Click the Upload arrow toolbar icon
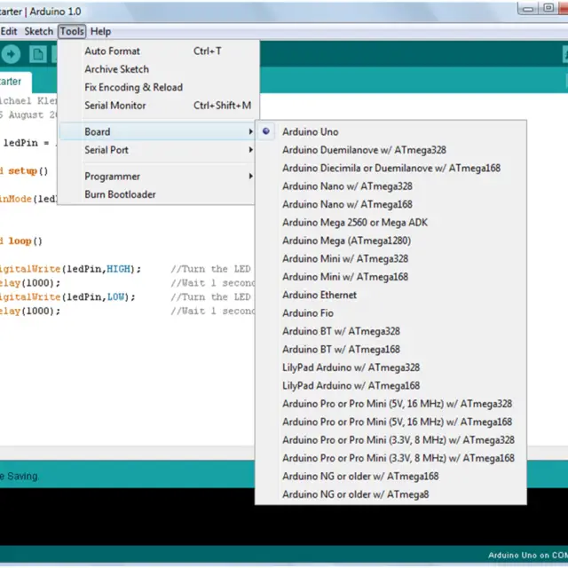The image size is (568, 568). pos(12,54)
